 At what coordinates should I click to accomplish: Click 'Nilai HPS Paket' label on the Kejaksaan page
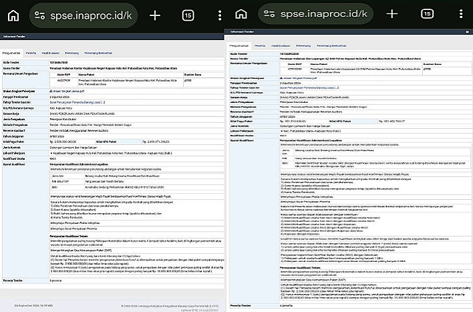(106, 142)
